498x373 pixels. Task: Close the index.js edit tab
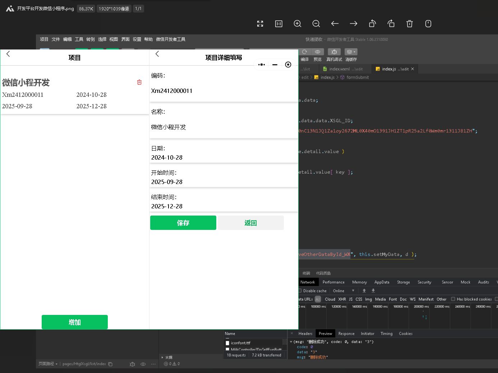coord(412,69)
